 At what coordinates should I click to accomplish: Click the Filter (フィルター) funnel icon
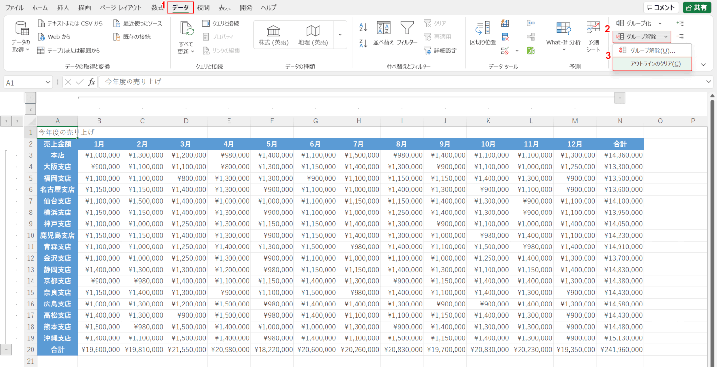point(407,29)
